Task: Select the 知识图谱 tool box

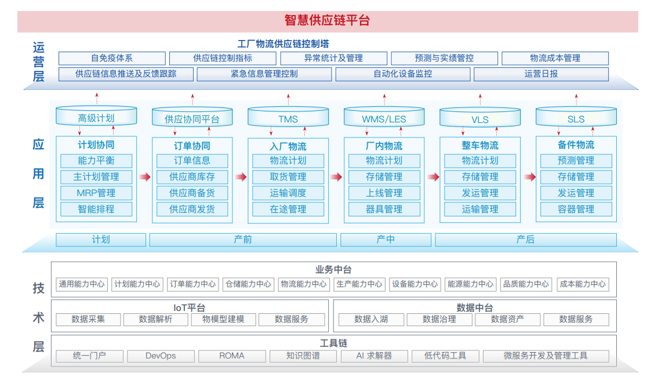Action: point(303,356)
